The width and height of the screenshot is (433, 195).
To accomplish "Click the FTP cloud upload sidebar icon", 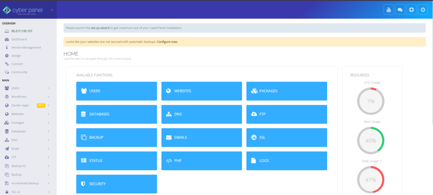I will [7, 157].
